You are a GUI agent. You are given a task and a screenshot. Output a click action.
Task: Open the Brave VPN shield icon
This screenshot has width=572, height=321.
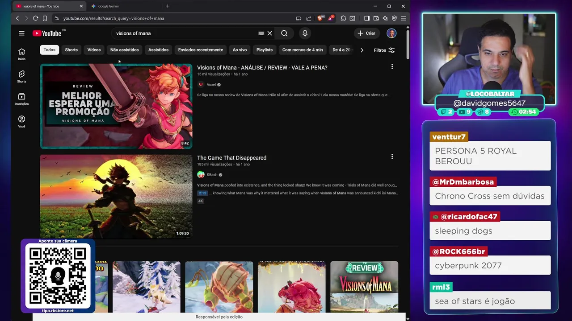[394, 18]
